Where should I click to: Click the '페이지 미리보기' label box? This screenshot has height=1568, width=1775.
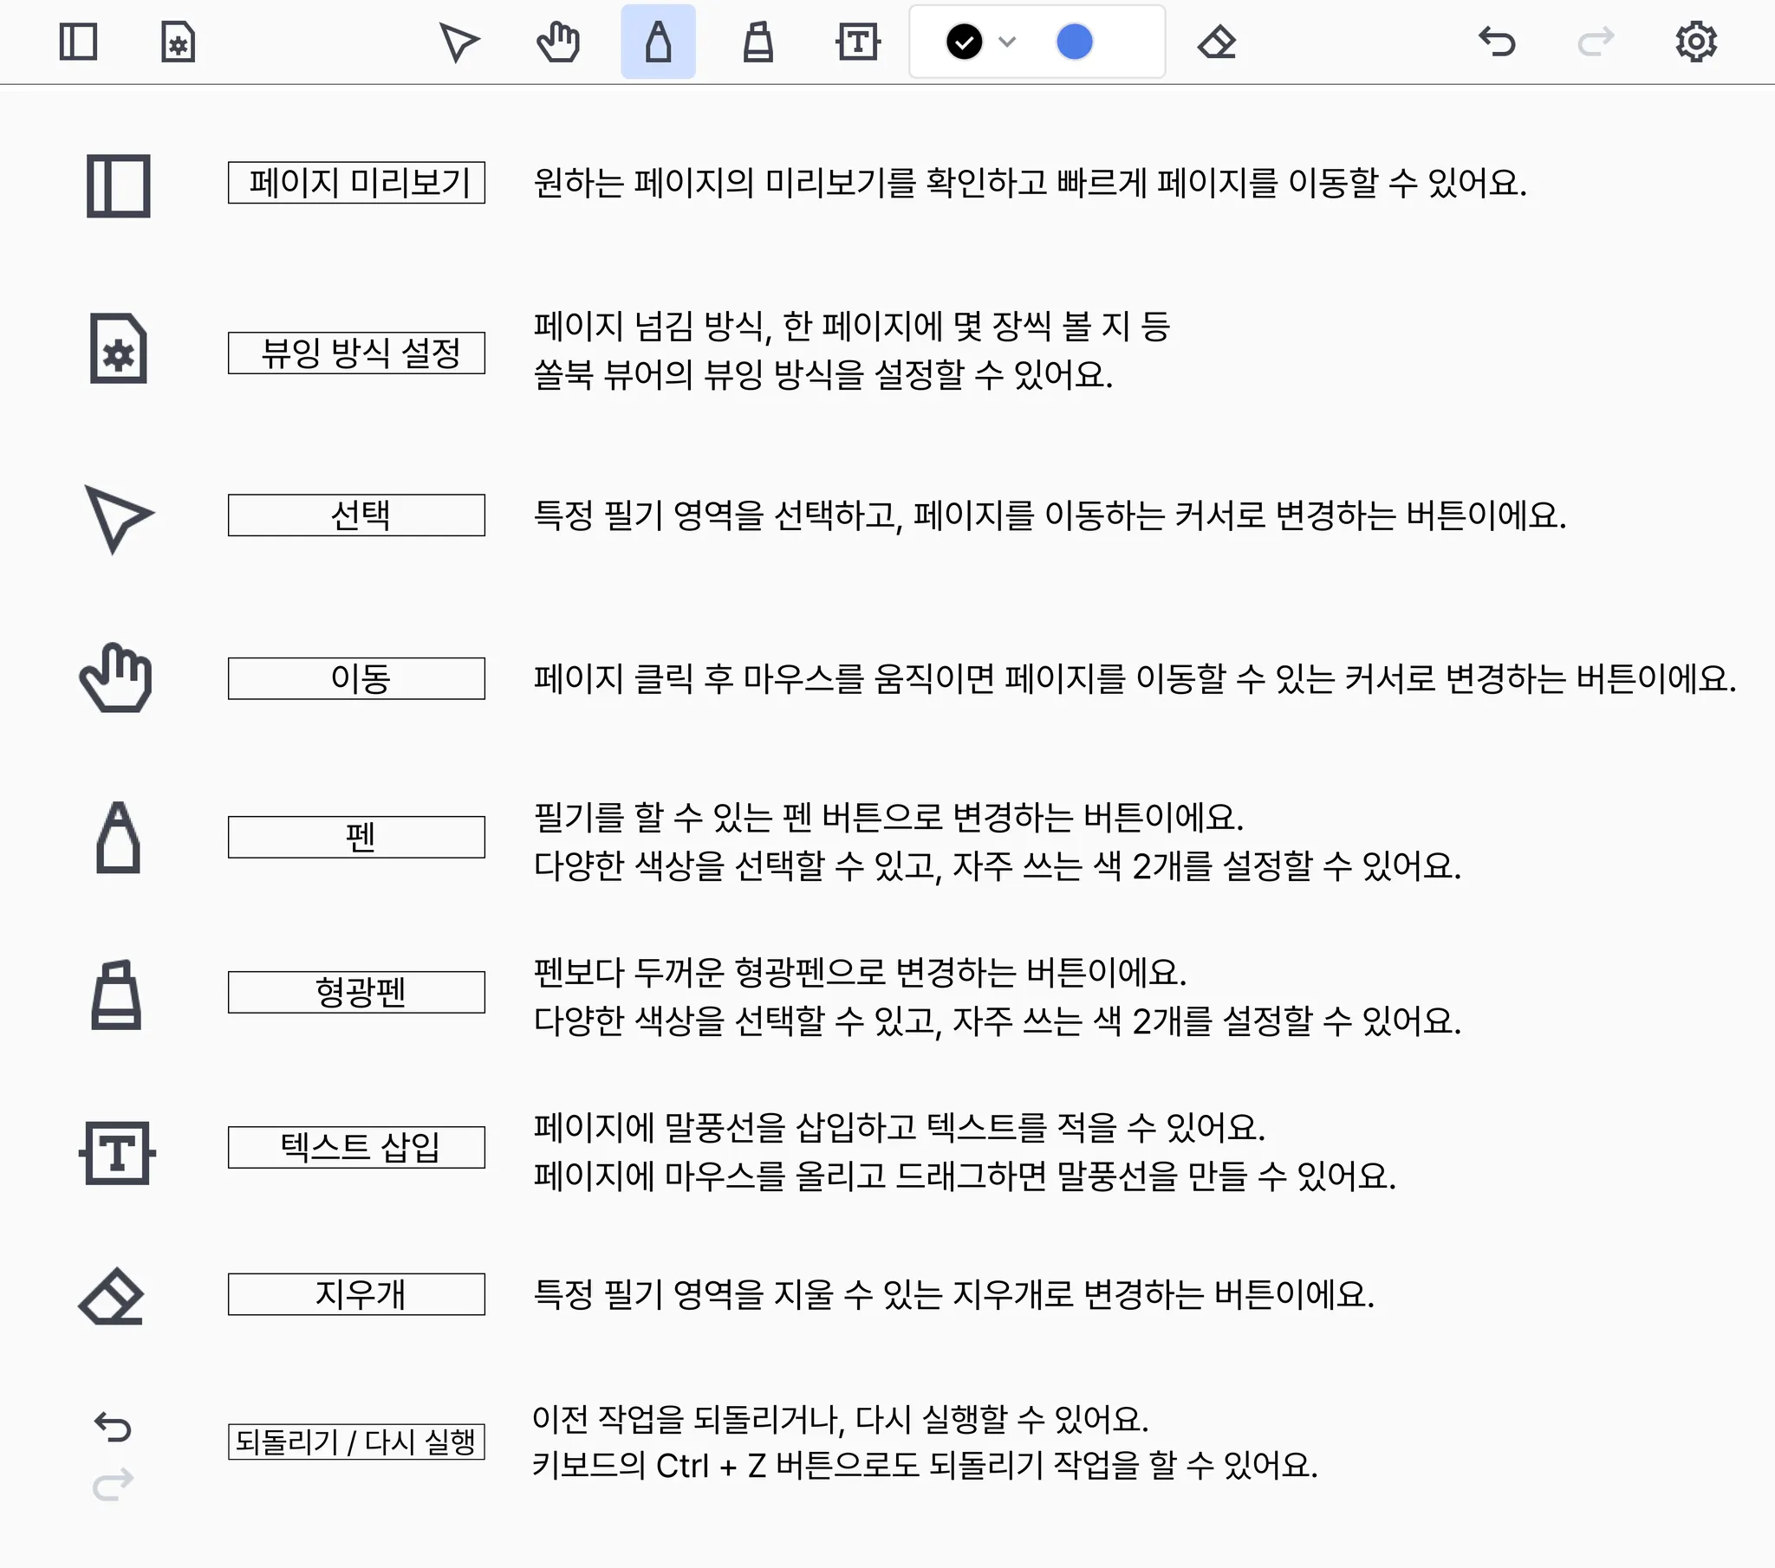[x=356, y=182]
